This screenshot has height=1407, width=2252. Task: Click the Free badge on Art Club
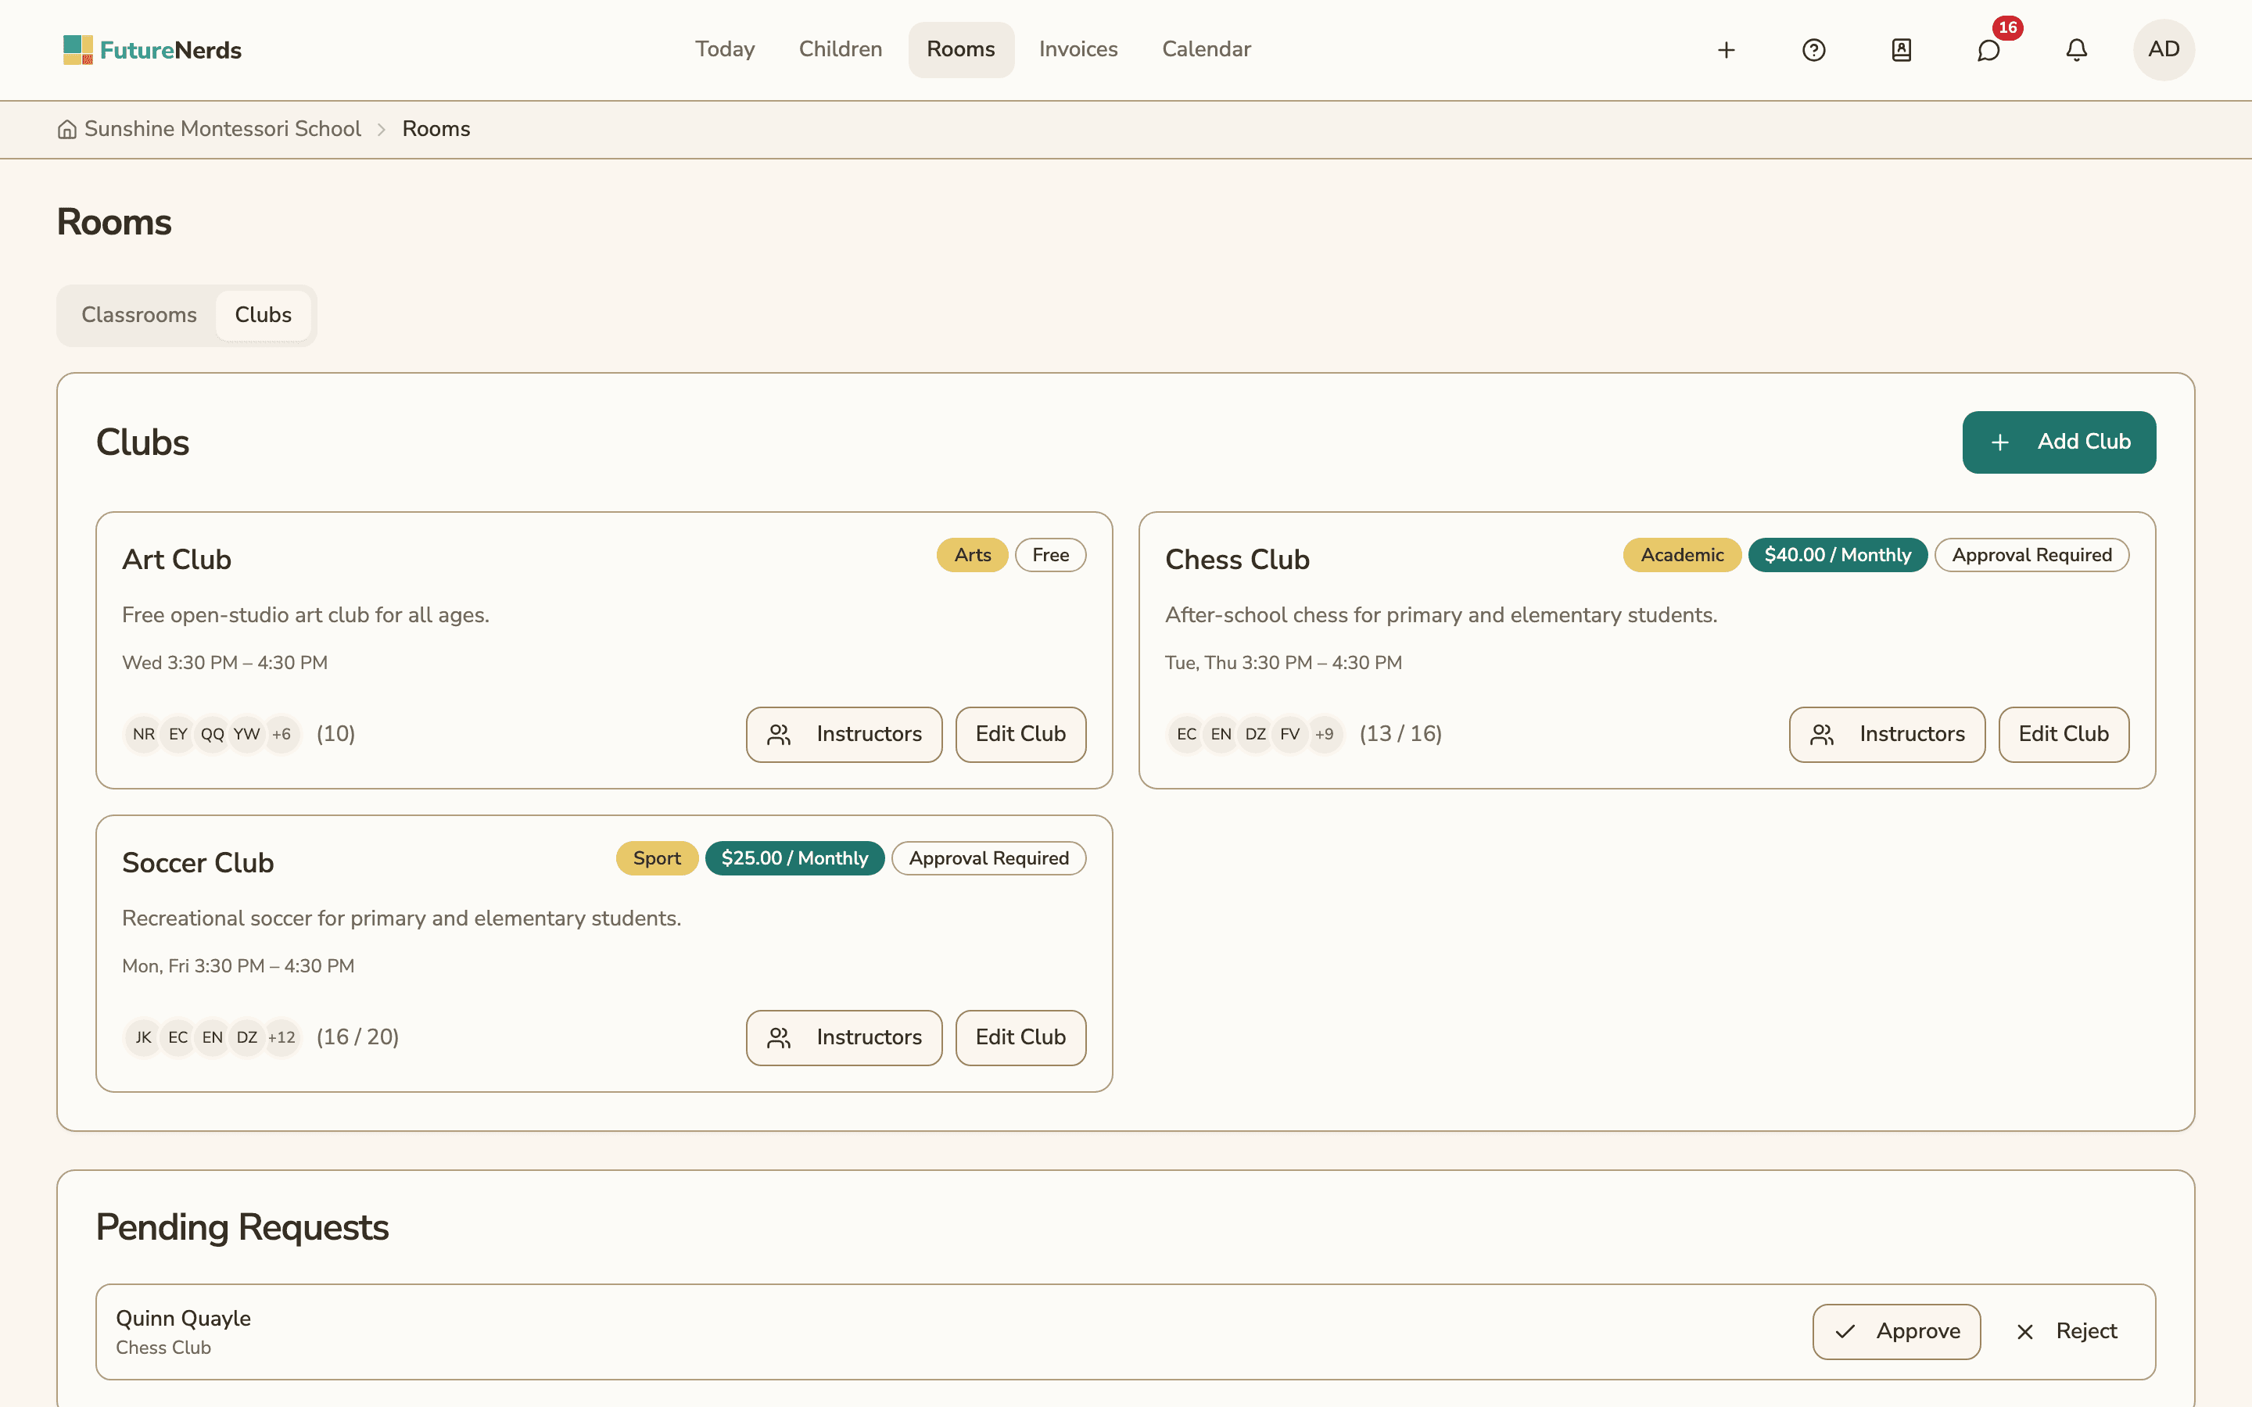click(1051, 556)
